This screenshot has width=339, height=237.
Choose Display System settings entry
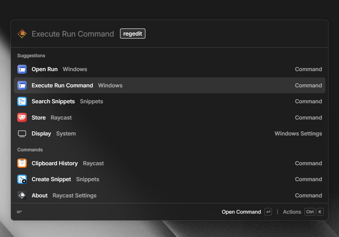click(169, 134)
